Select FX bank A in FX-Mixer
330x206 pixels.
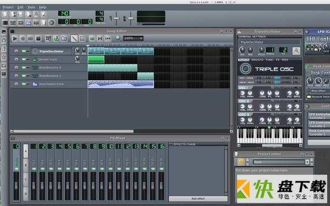[26, 151]
